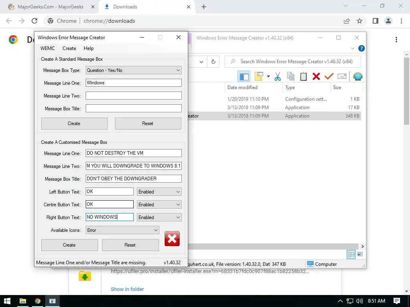Screen dimensions: 410x307
Task: Click the DON'T OBEY THE DOWNGRADER title field
Action: tap(134, 179)
